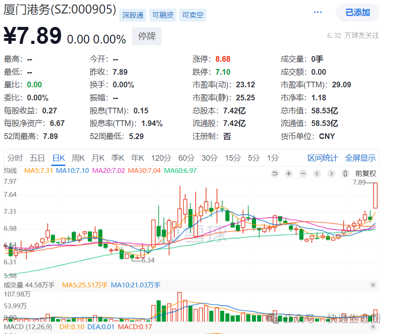Click the 深股通 tag
Screen dimensions: 393x334
(x=133, y=15)
